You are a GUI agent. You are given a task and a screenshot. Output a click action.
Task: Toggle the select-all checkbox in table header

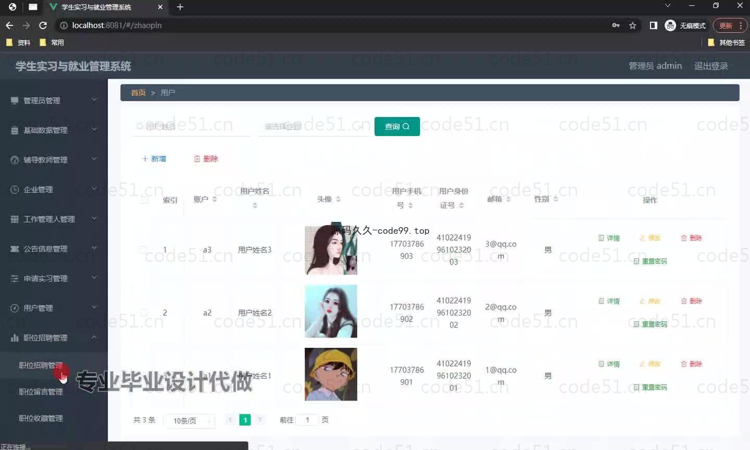coord(144,199)
